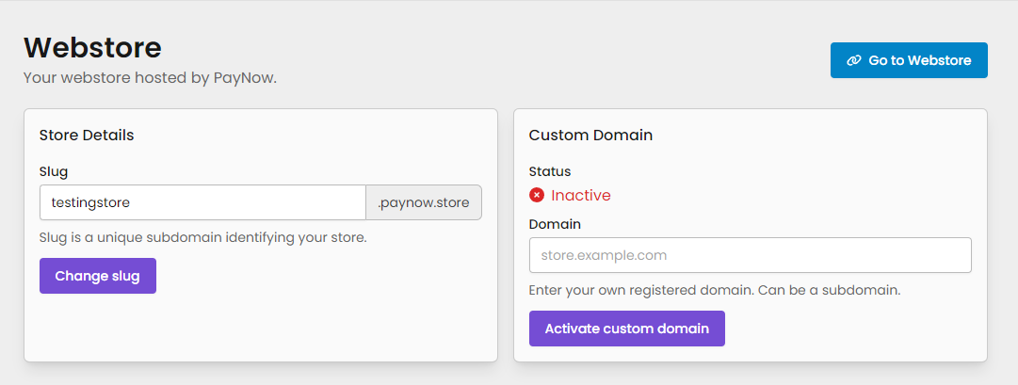
Task: Click the Custom Domain card title
Action: (590, 135)
